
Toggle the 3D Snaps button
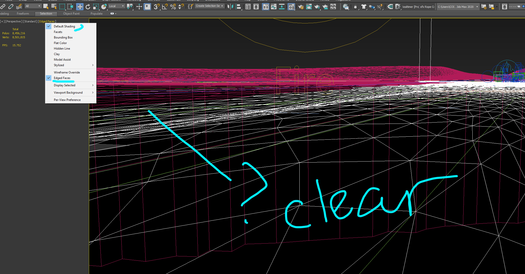(157, 7)
